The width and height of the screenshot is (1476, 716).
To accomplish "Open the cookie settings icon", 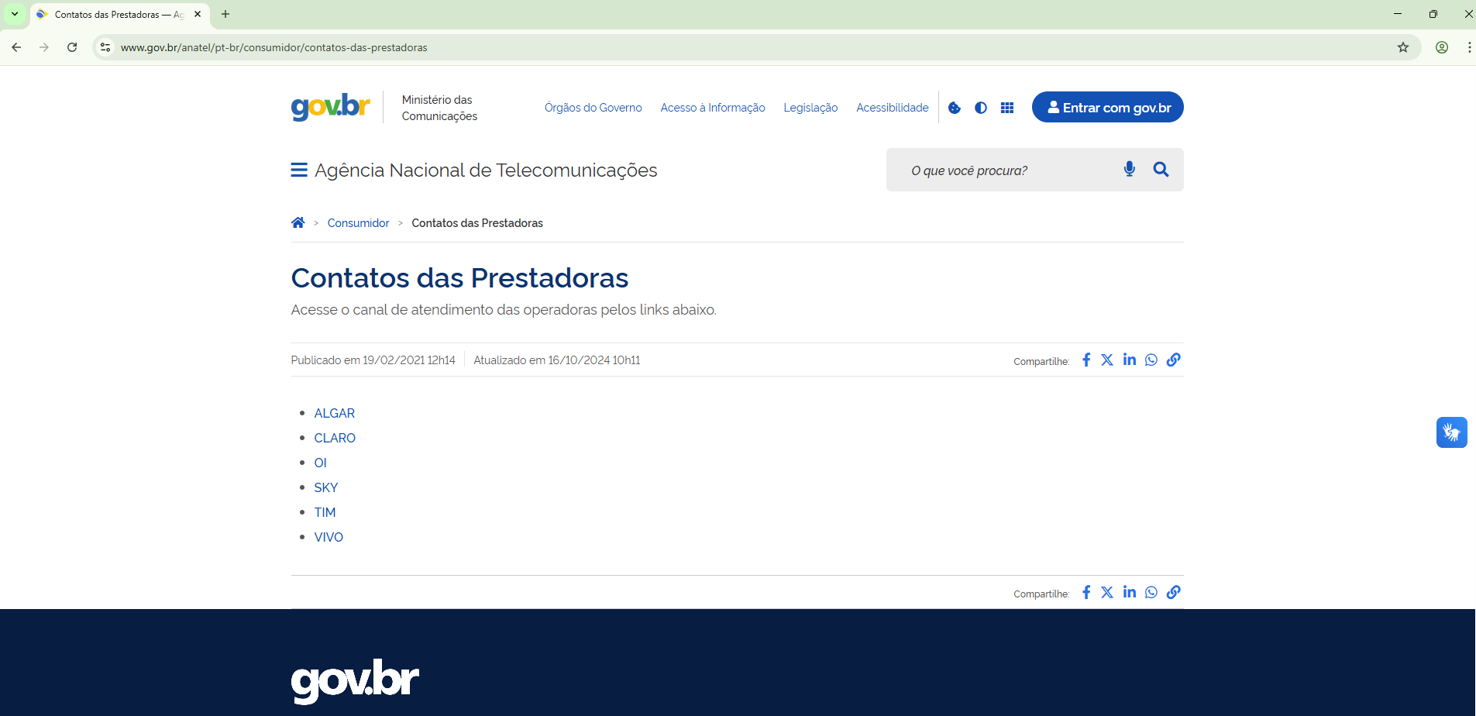I will coord(954,107).
